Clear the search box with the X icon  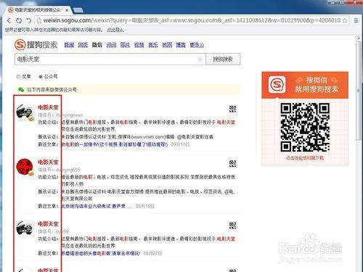click(200, 59)
